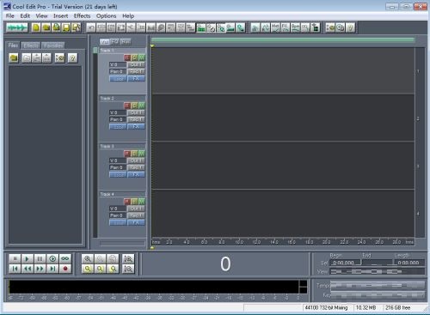
Task: Open the Effects menu in menu bar
Action: [82, 16]
